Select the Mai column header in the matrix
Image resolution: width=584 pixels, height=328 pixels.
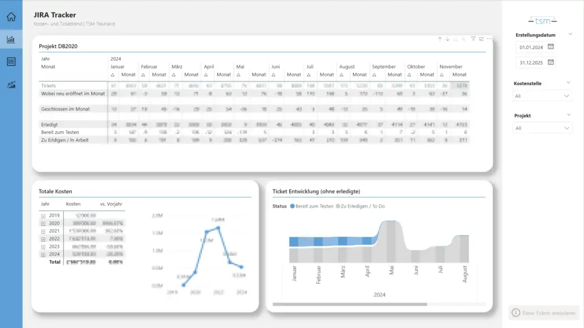pos(240,67)
